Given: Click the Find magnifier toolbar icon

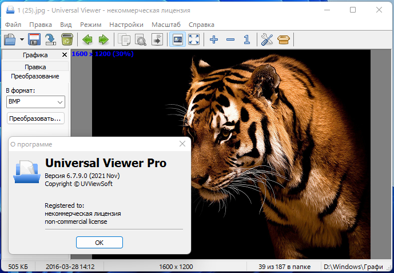Looking at the screenshot, I should pos(141,39).
